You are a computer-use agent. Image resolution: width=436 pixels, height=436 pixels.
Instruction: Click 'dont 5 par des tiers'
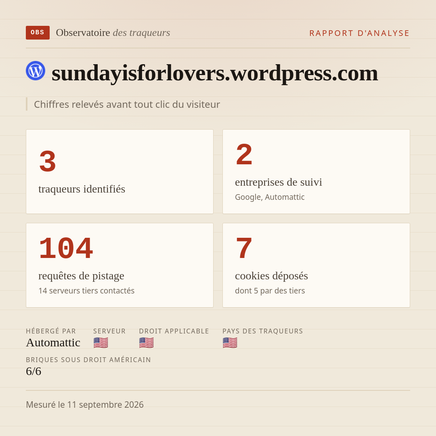tap(270, 291)
